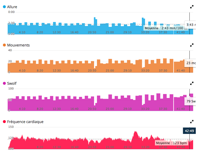Click the magenta Swolf legend dot
Image resolution: width=200 pixels, height=155 pixels.
(4, 83)
